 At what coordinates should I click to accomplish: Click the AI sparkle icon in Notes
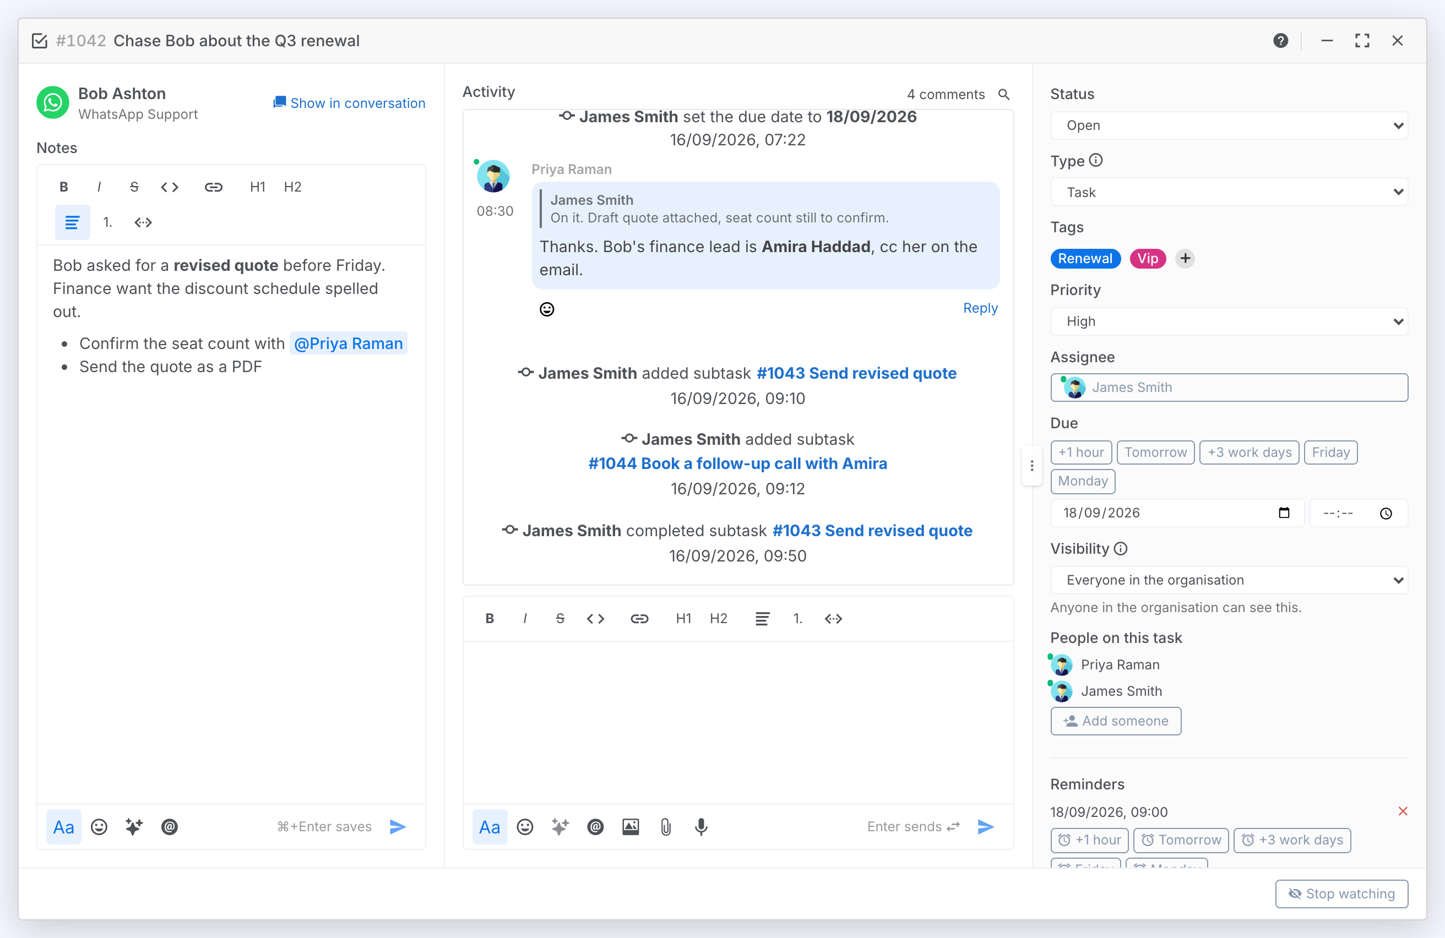pyautogui.click(x=134, y=826)
